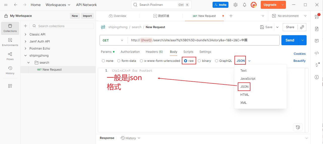Click the copy link icon beside Share
The width and height of the screenshot is (323, 144).
click(302, 27)
